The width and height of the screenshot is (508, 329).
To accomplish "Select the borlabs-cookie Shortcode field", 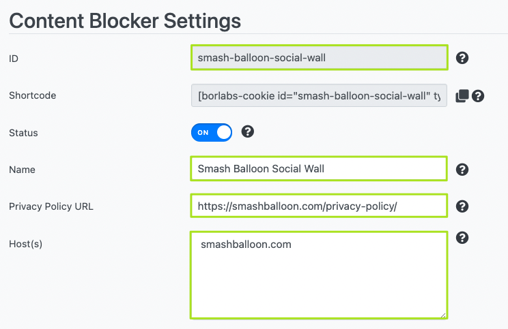I will tap(319, 95).
